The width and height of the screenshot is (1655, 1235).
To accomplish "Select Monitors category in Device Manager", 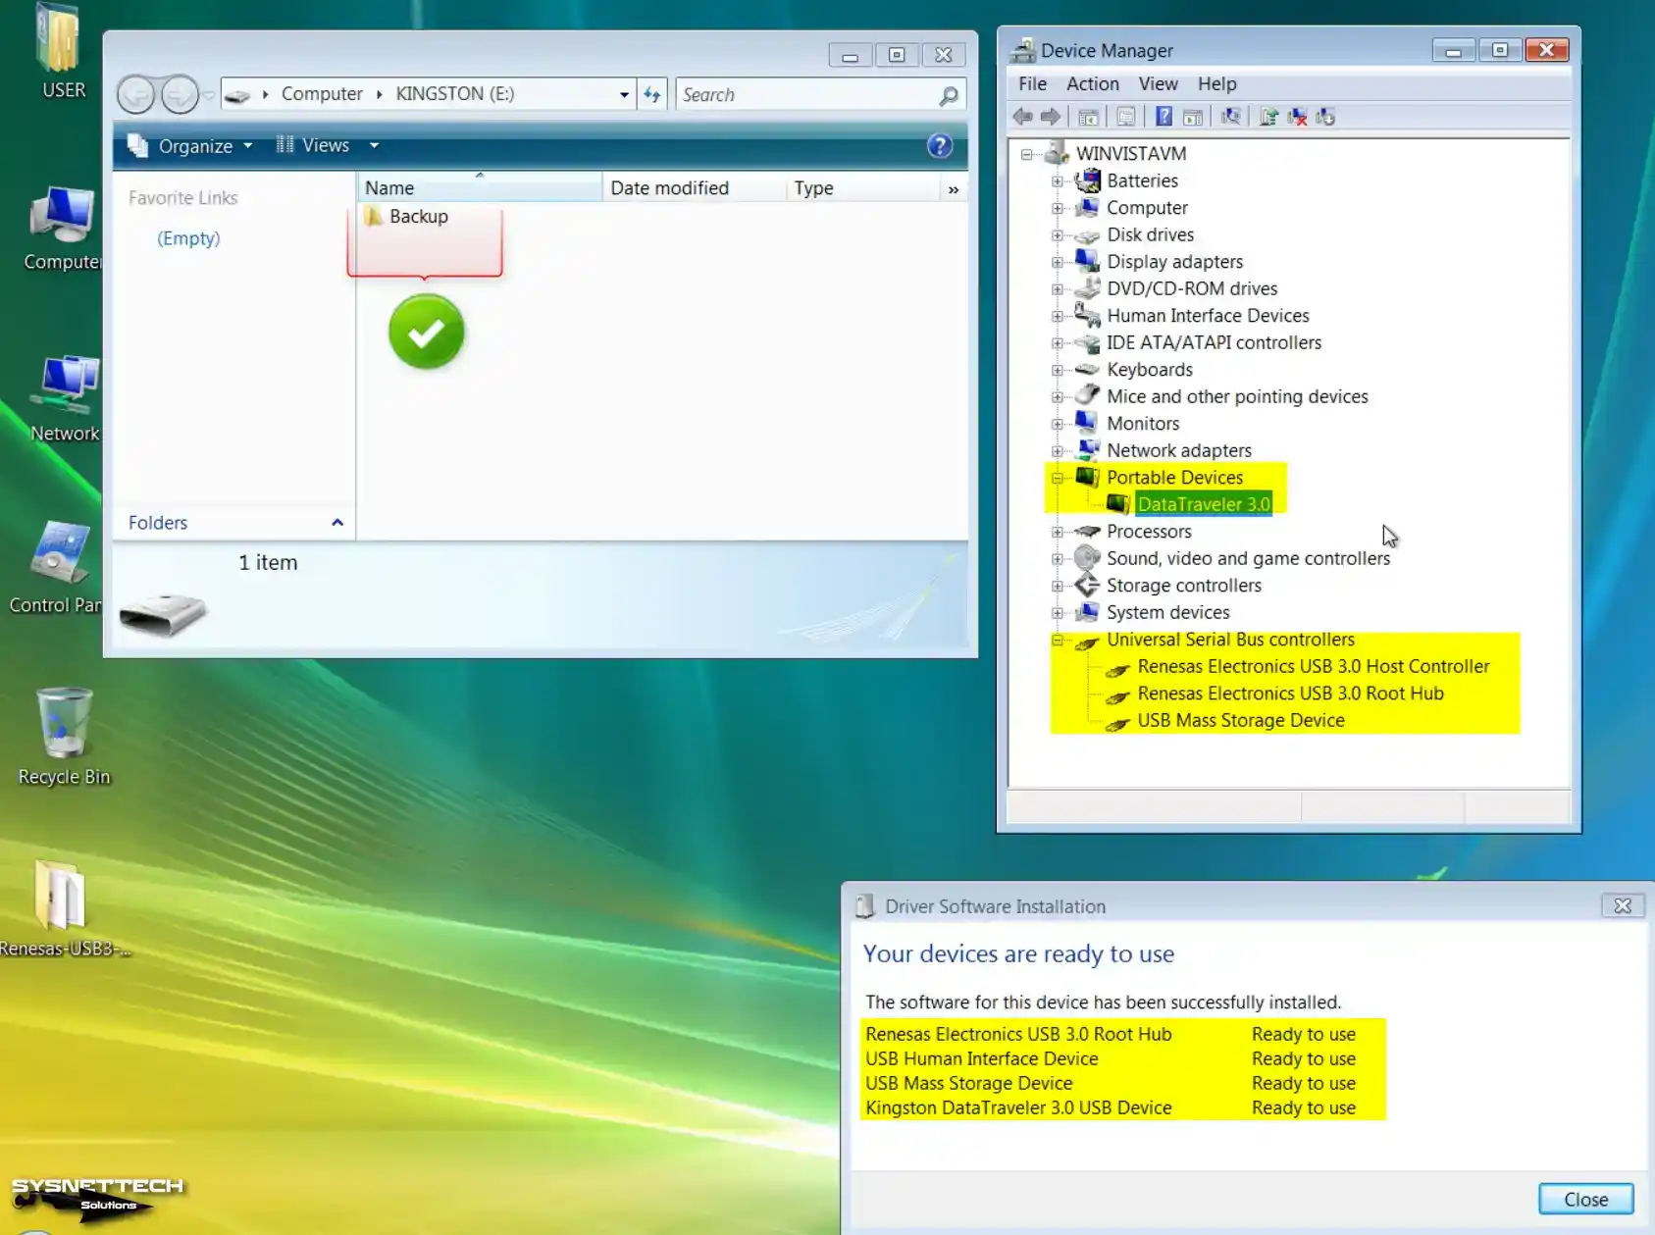I will click(x=1142, y=424).
